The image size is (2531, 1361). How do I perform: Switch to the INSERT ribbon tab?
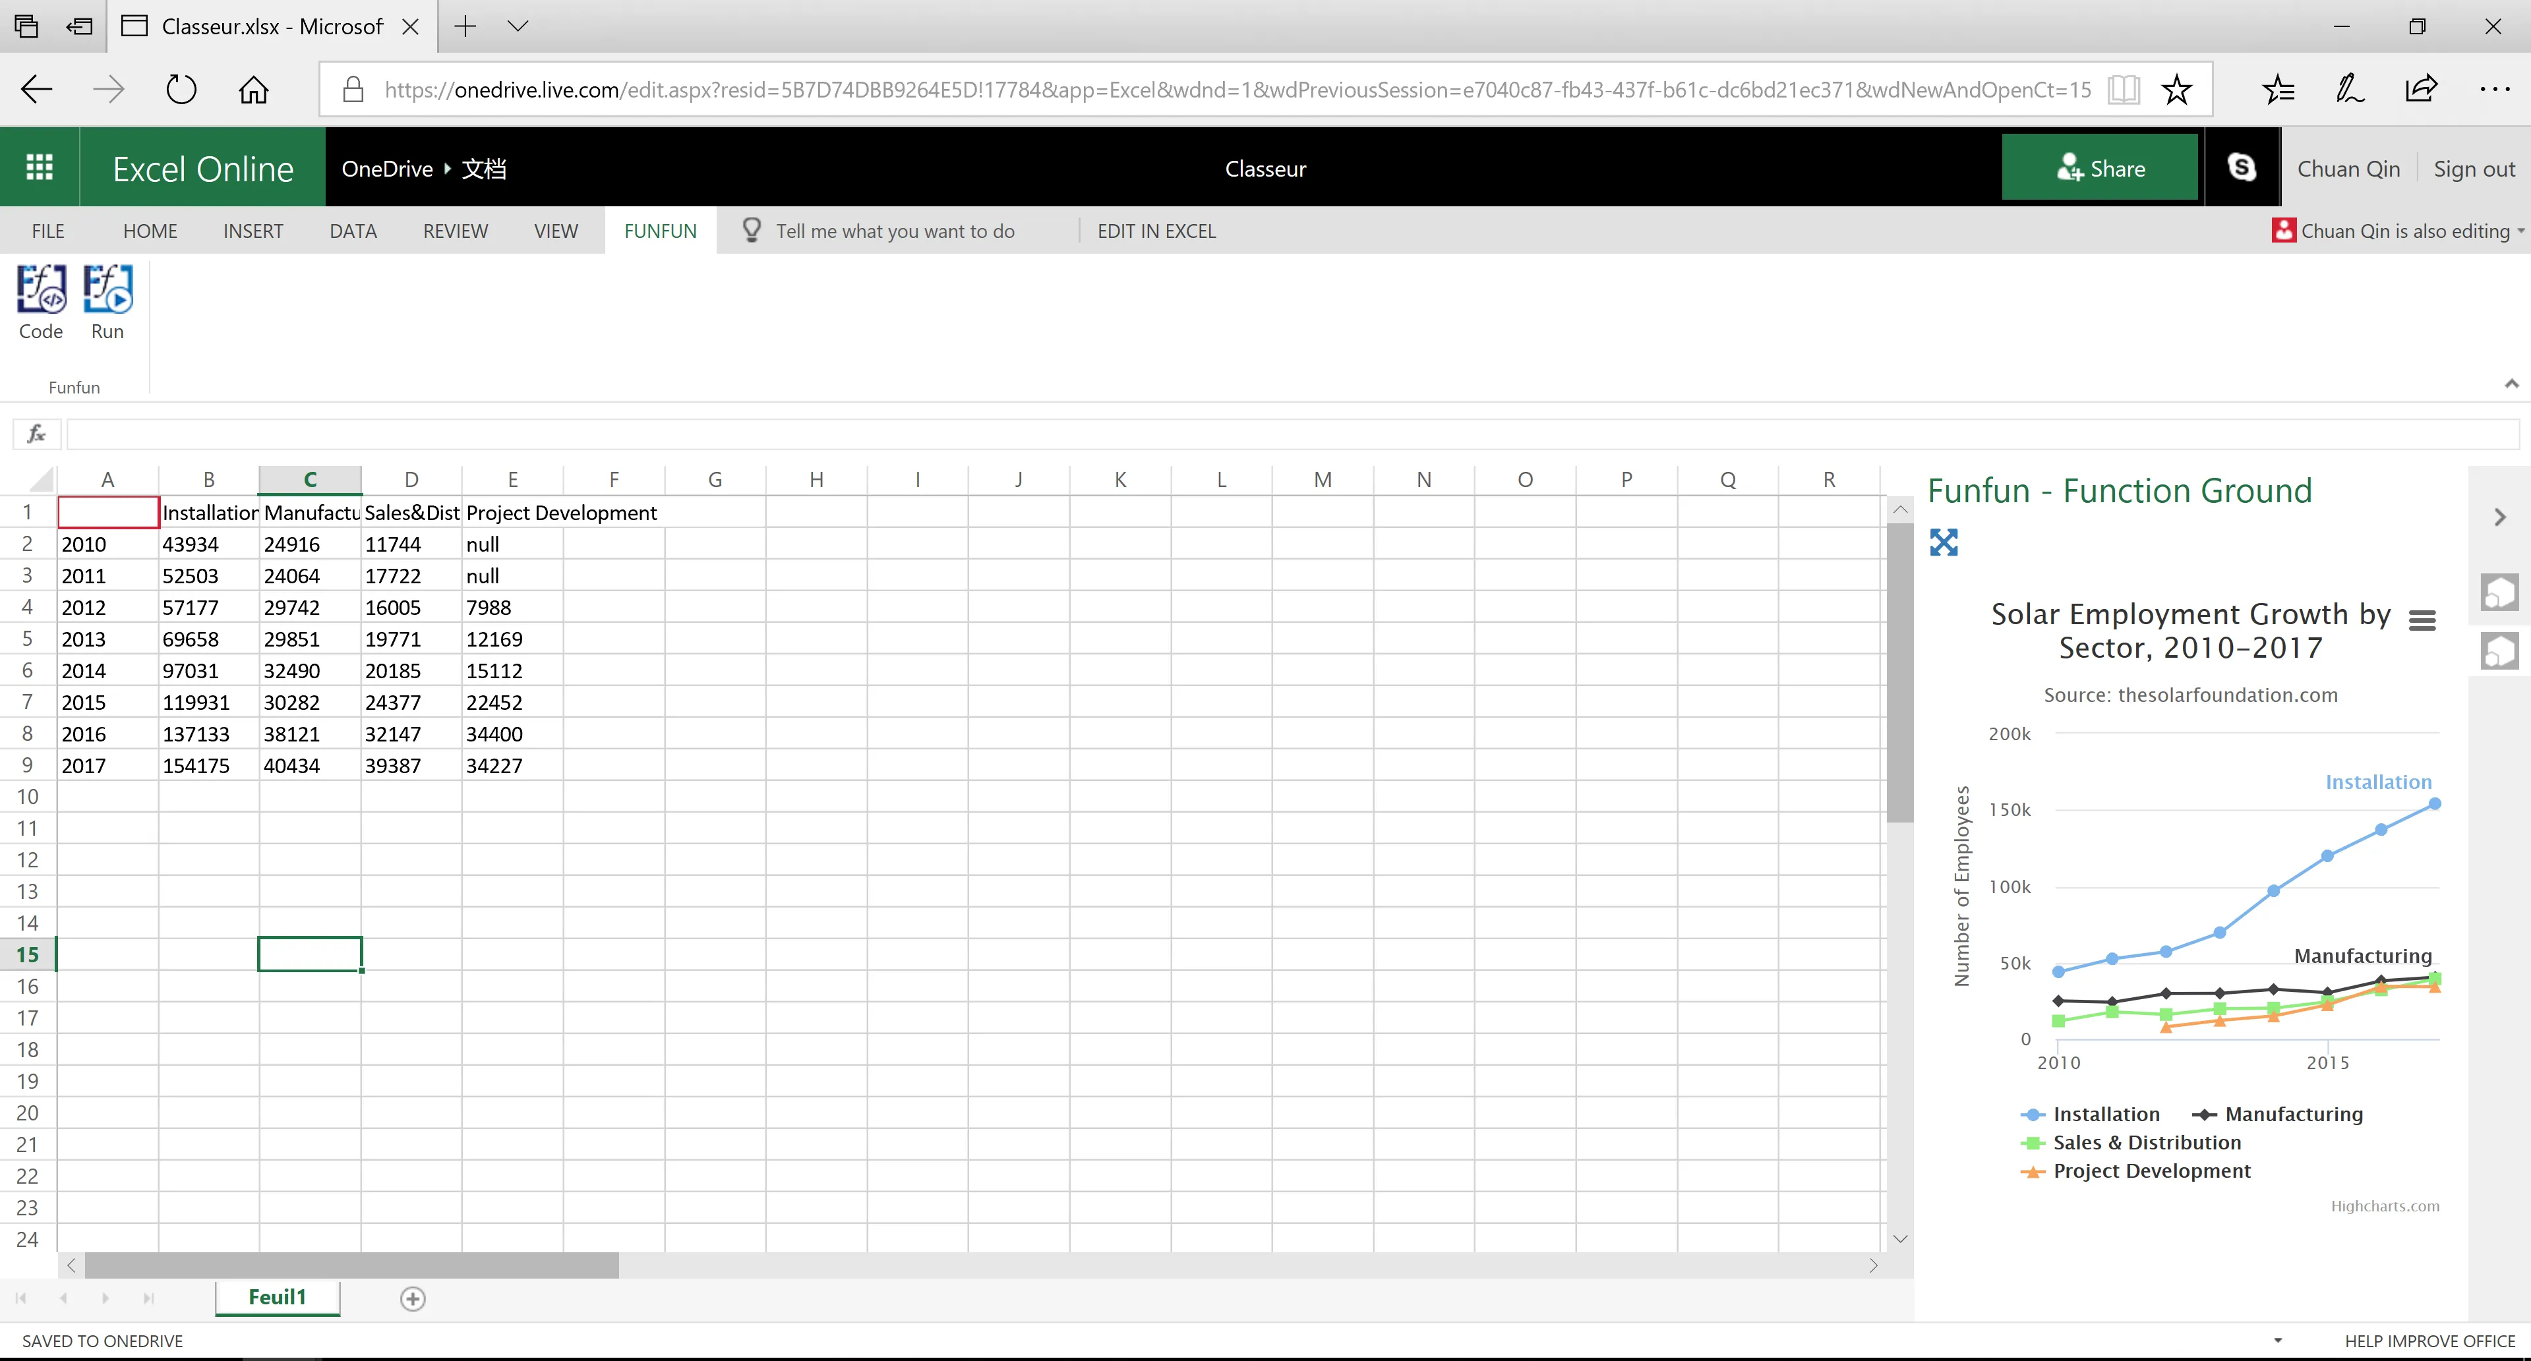[253, 231]
